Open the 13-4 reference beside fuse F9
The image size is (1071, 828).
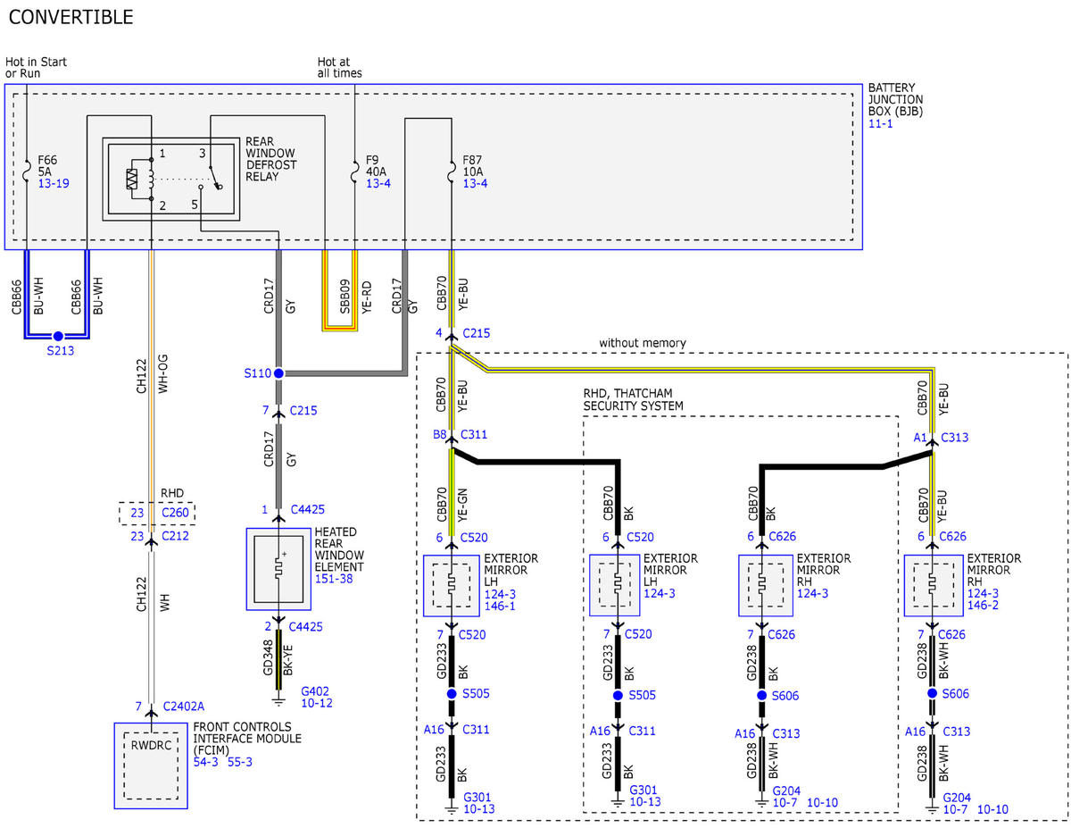click(x=378, y=183)
